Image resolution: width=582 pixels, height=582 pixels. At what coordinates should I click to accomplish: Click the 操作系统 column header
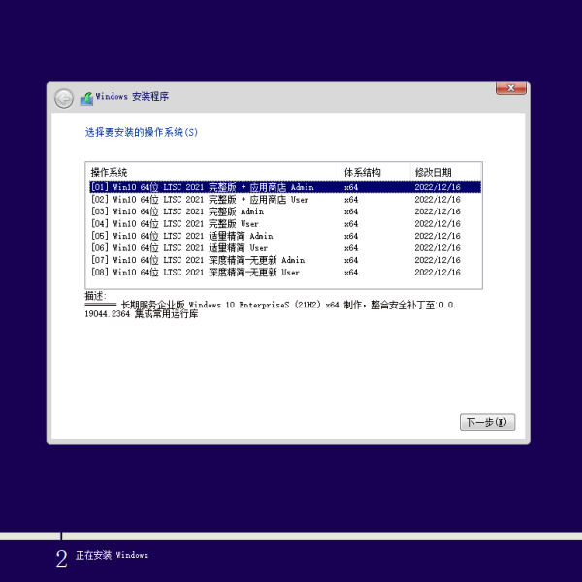[212, 173]
